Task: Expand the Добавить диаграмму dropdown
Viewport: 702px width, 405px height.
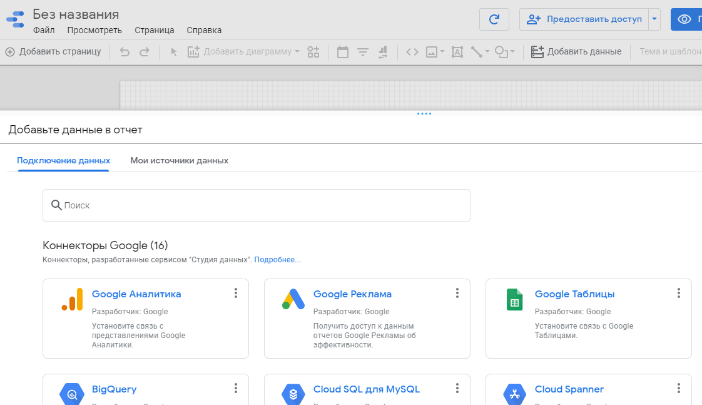Action: pyautogui.click(x=297, y=52)
